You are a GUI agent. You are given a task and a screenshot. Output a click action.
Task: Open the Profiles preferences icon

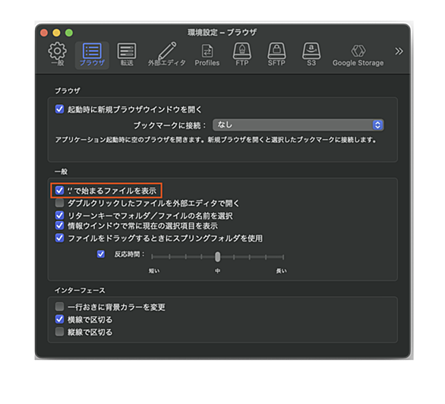pos(207,55)
